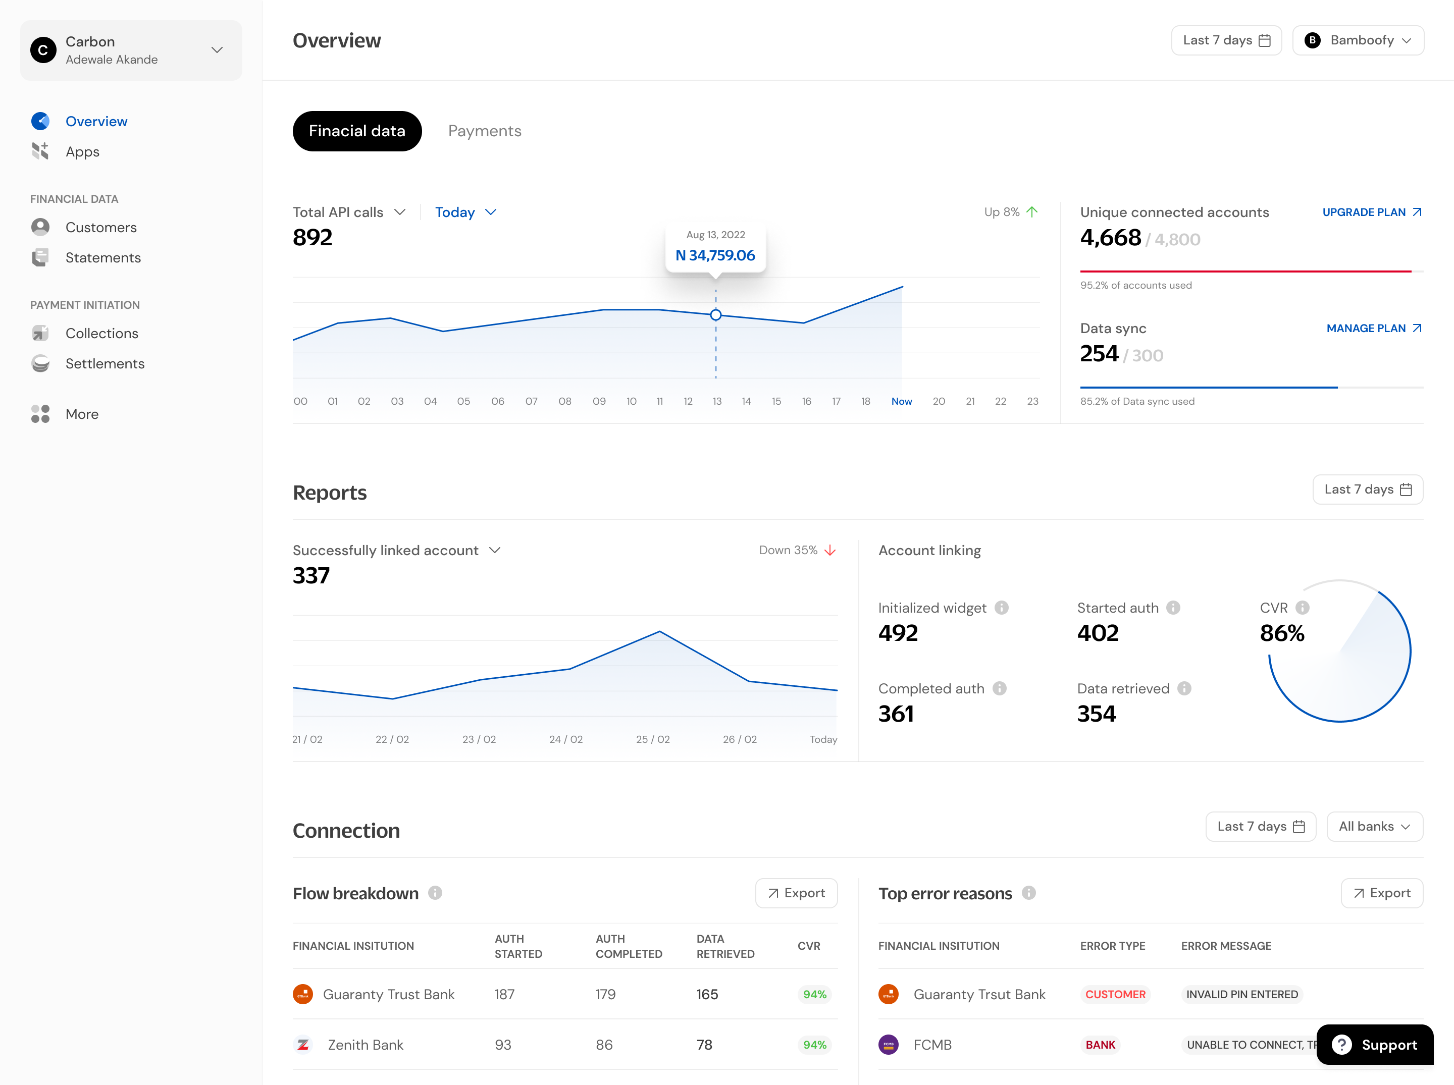Click info icon next to Flow breakdown
1454x1085 pixels.
(x=435, y=893)
